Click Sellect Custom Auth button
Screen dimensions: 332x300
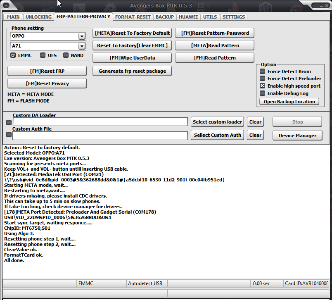click(217, 135)
